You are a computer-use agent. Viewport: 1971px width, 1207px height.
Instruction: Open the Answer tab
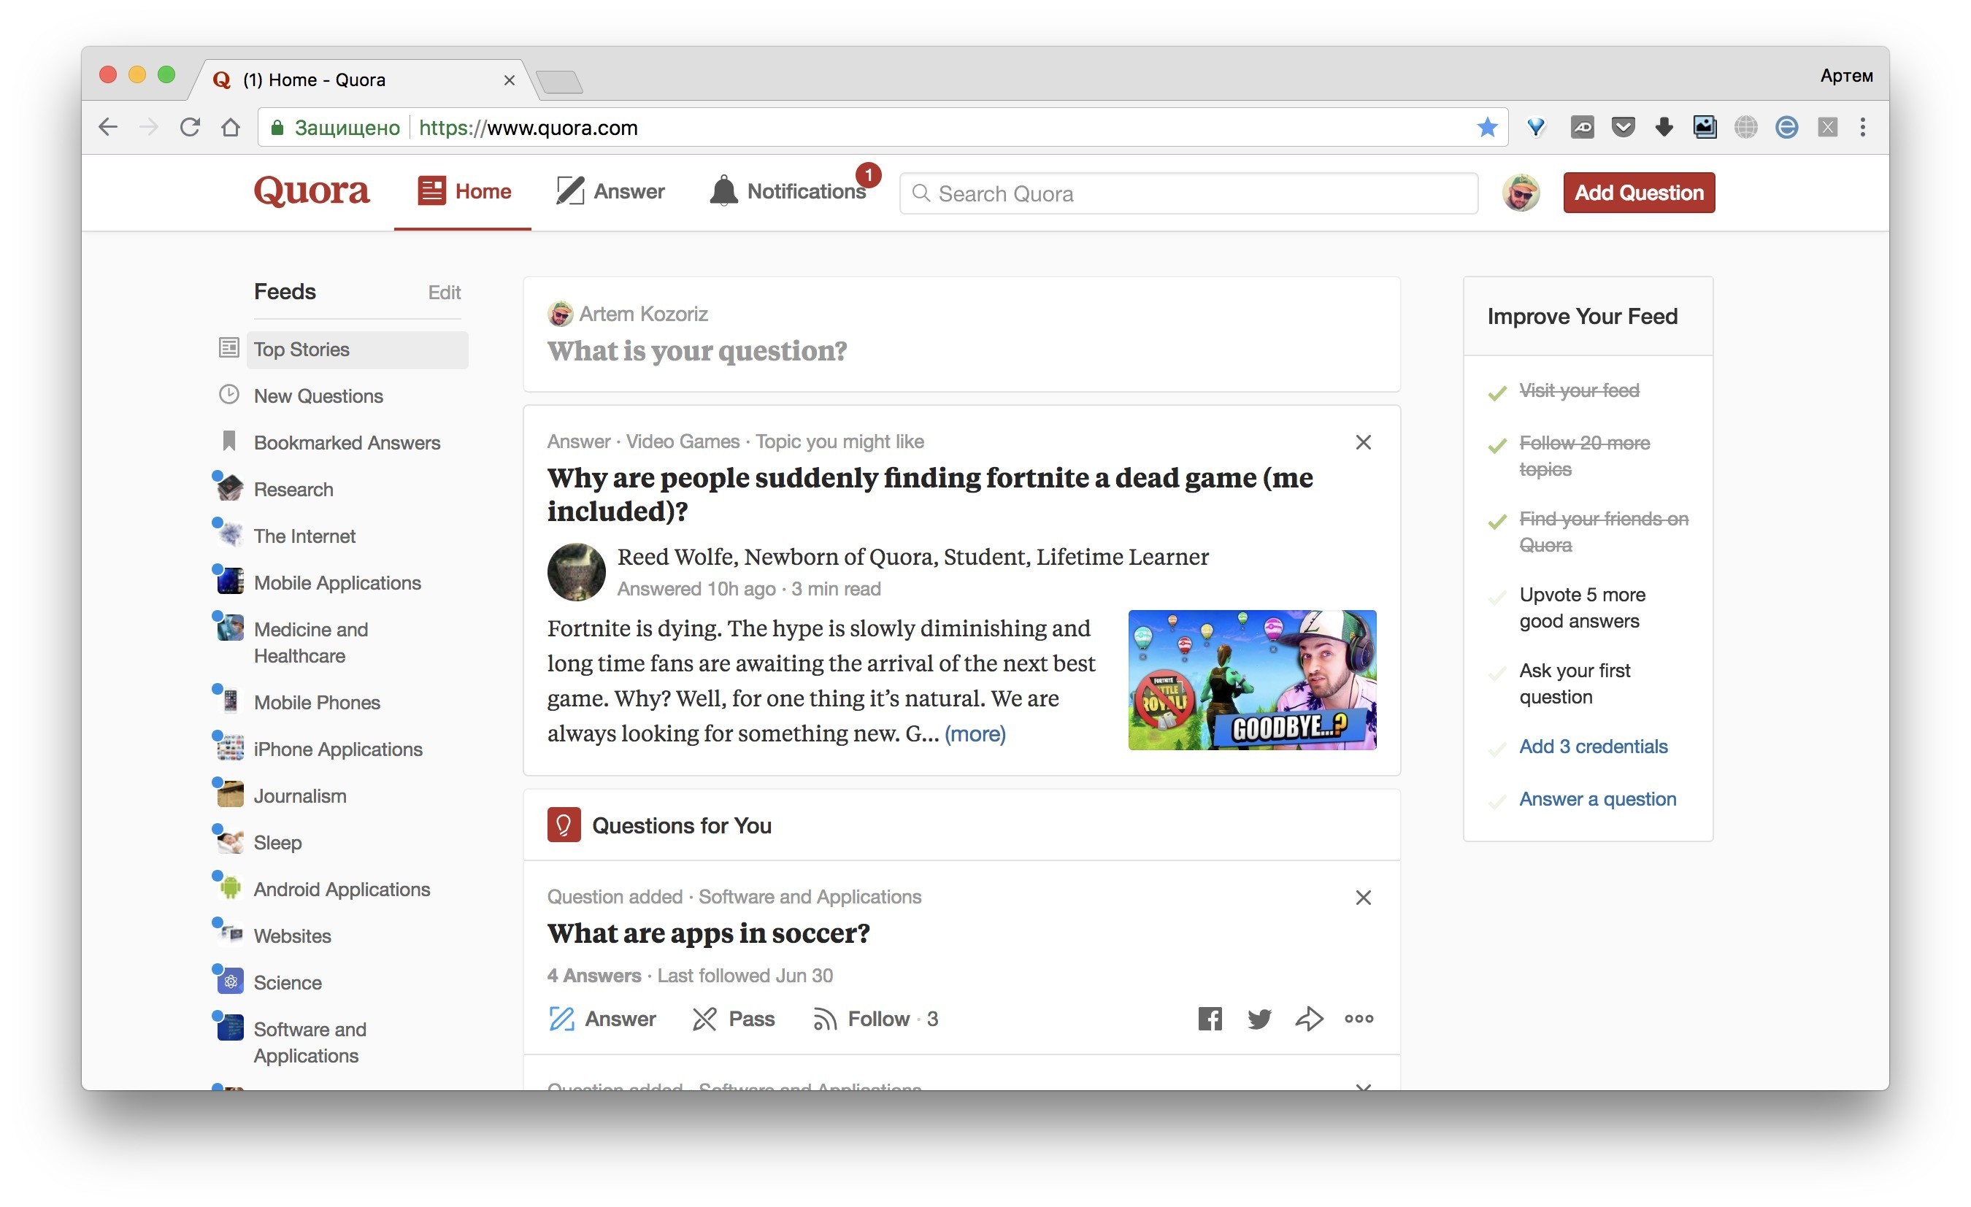pyautogui.click(x=610, y=192)
